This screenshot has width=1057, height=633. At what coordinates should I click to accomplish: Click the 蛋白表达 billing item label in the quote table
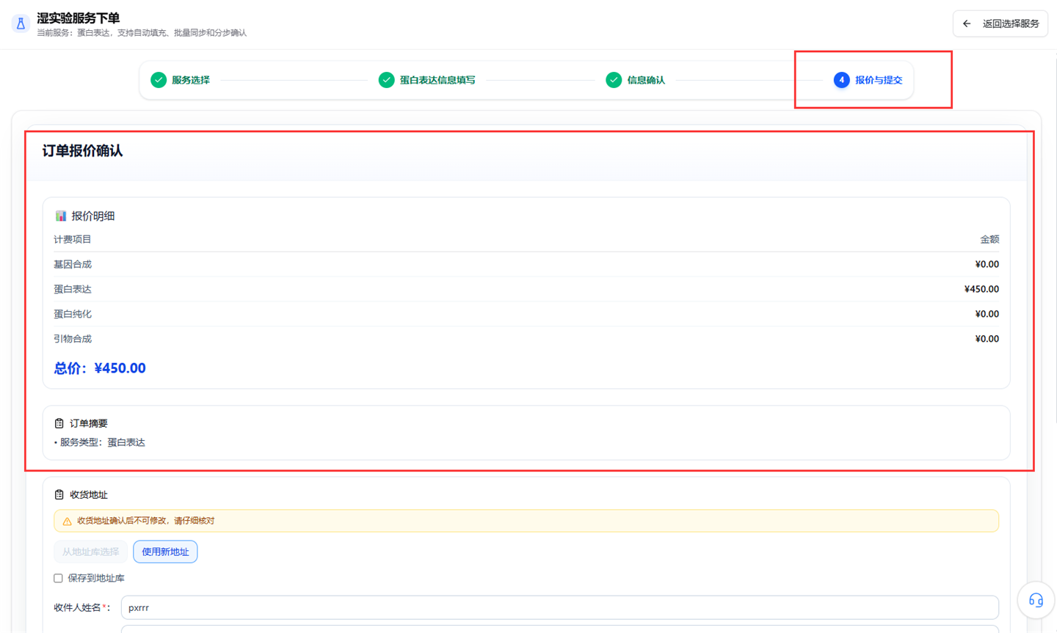(73, 289)
